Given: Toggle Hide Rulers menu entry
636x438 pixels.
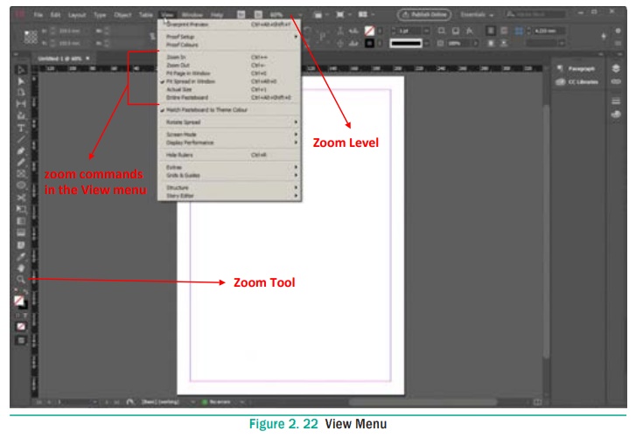Looking at the screenshot, I should pos(229,155).
